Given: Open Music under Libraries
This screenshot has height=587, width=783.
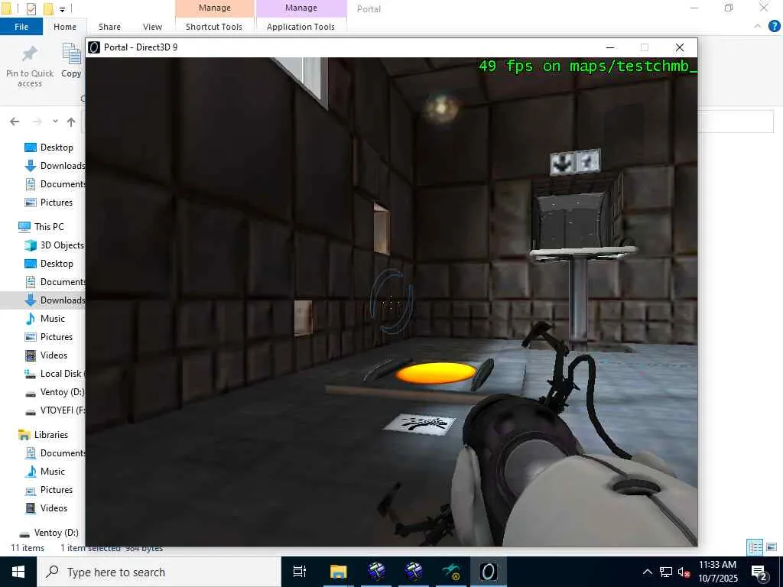Looking at the screenshot, I should 54,471.
